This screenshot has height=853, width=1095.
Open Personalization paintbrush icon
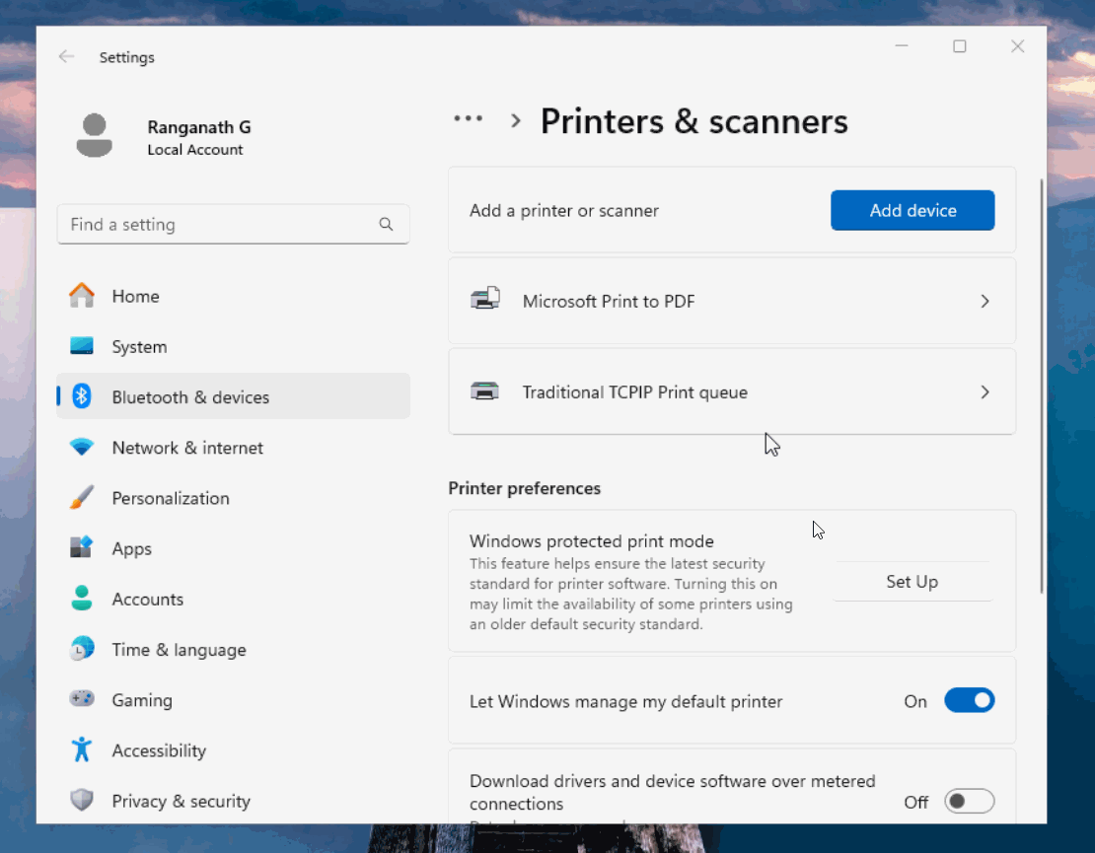tap(82, 498)
